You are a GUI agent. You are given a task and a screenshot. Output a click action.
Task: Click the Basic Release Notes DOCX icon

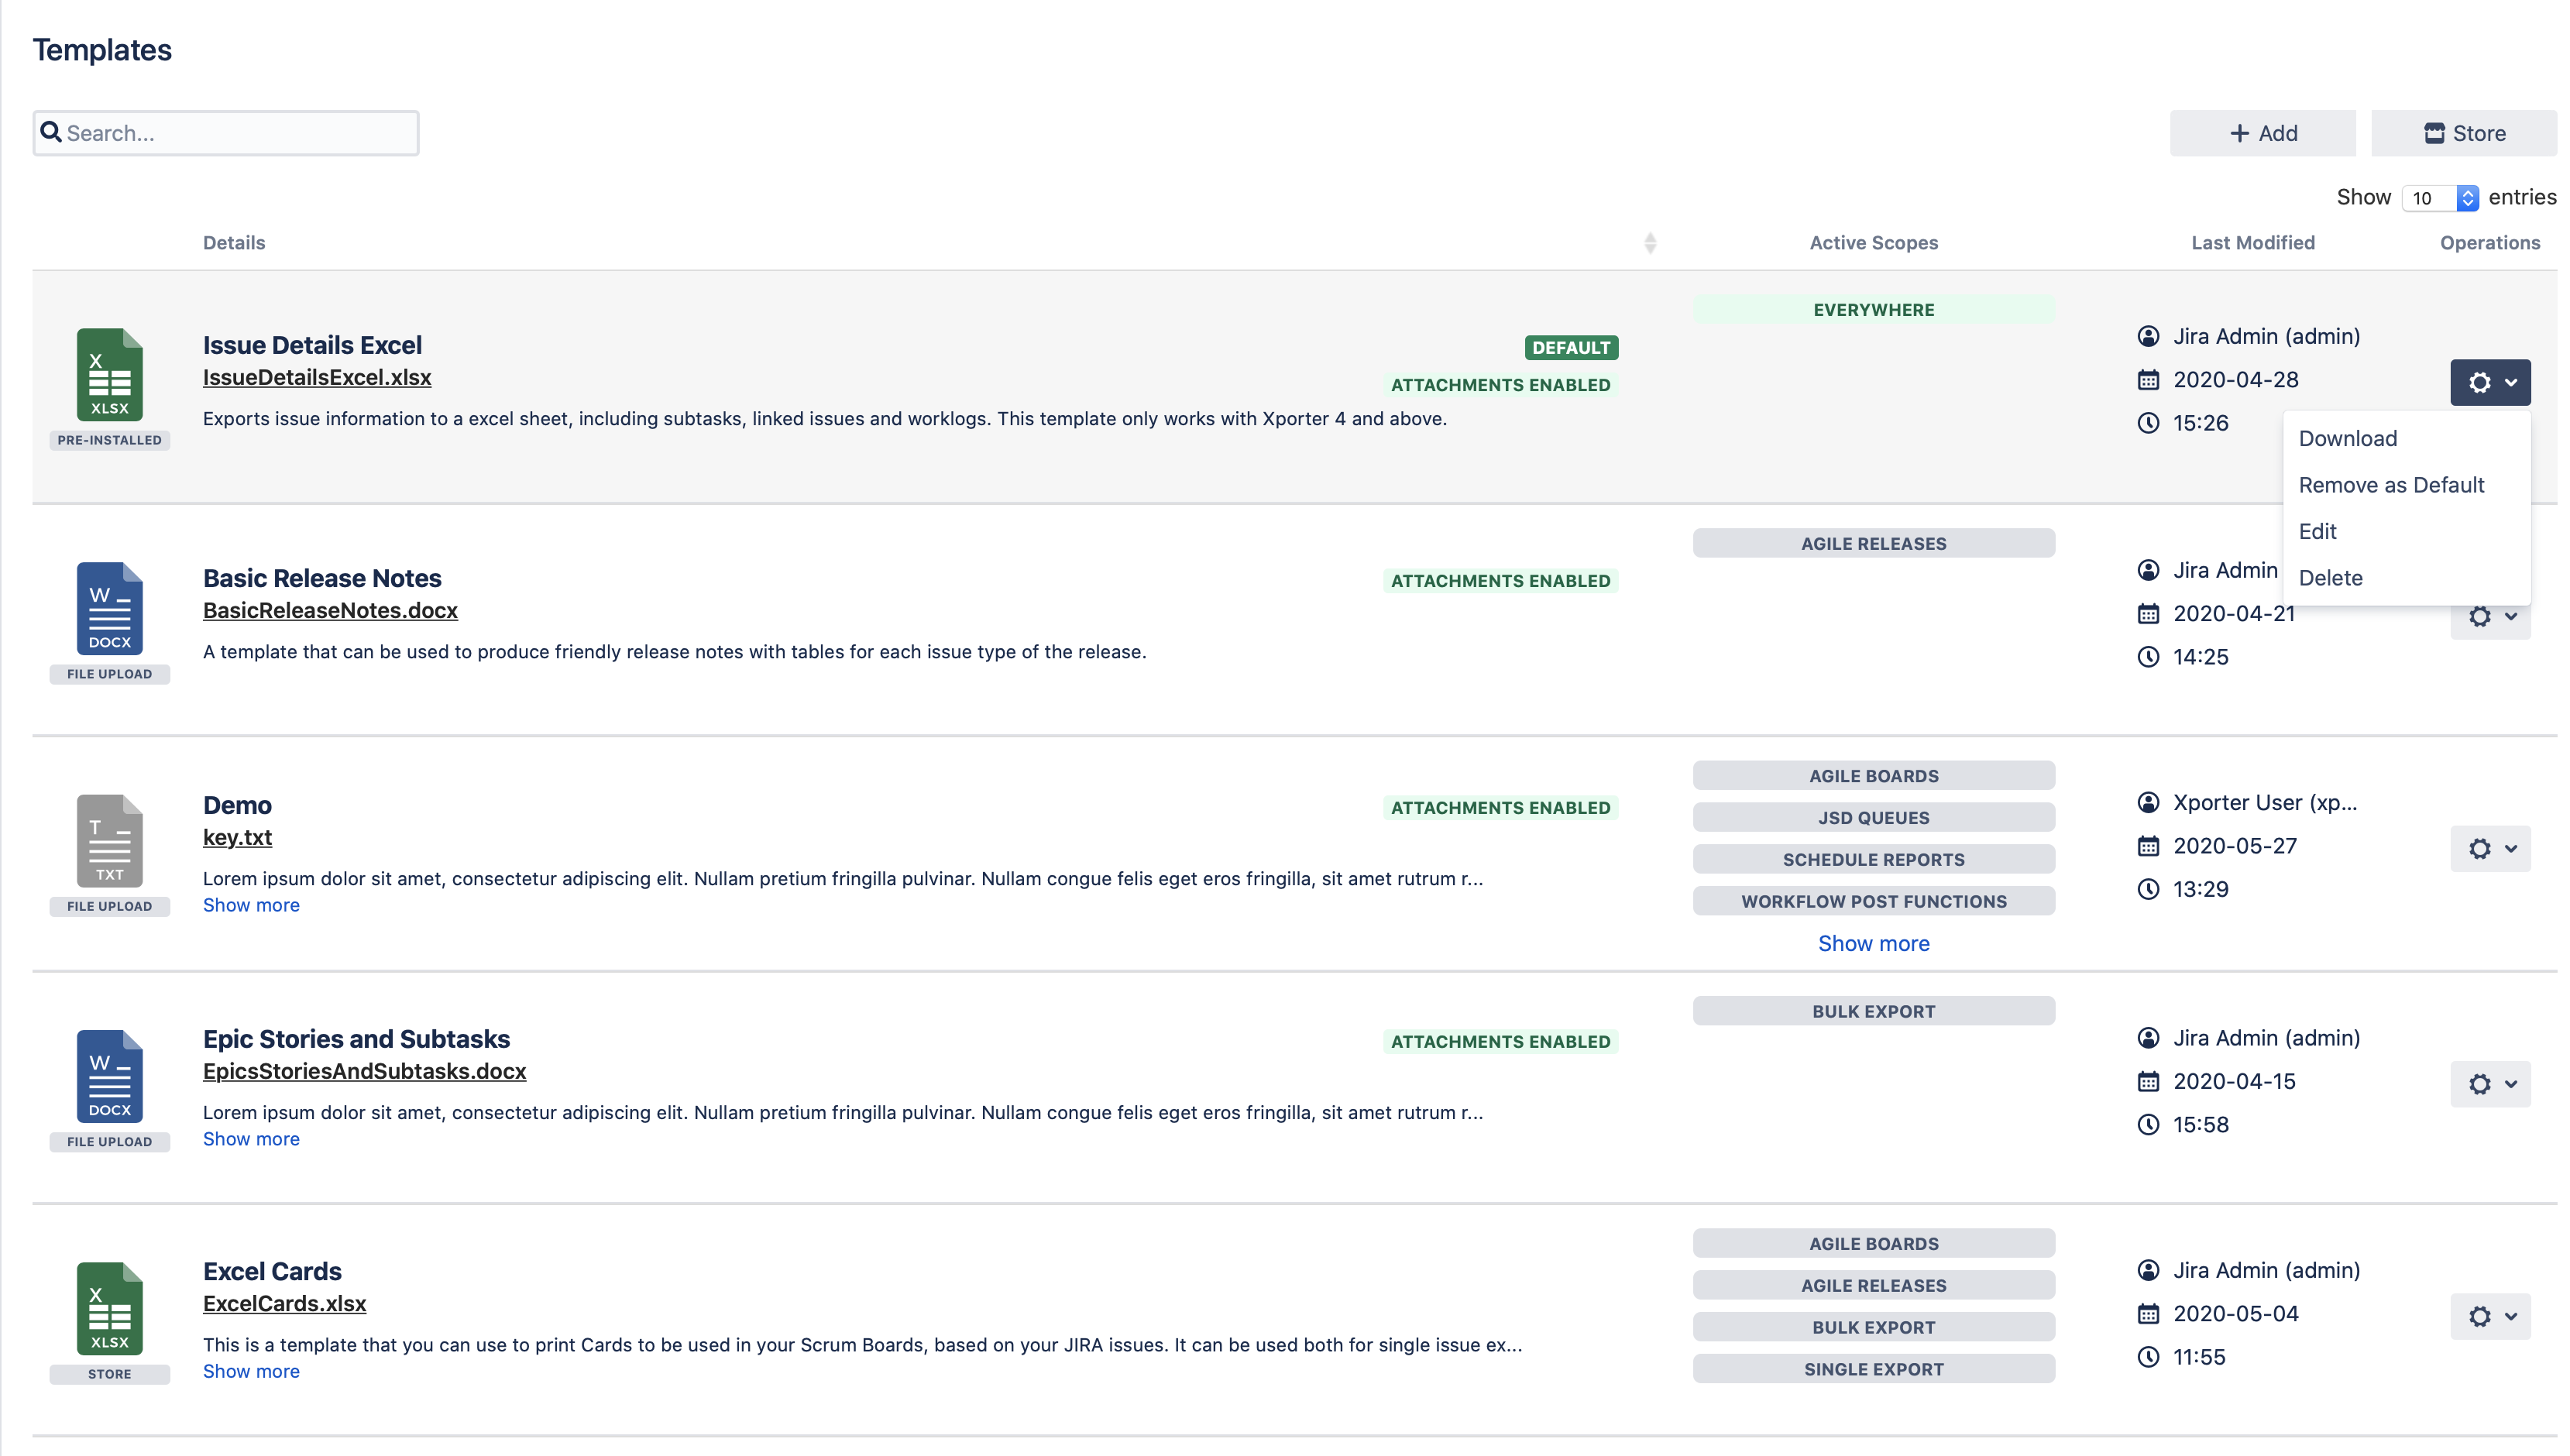(x=109, y=608)
